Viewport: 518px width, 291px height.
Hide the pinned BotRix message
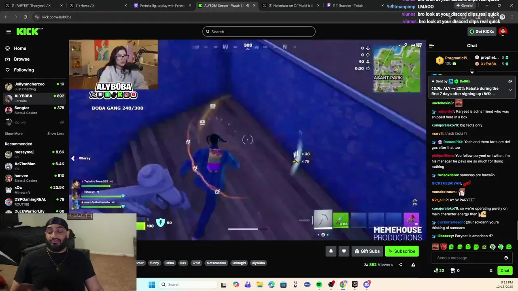click(510, 81)
